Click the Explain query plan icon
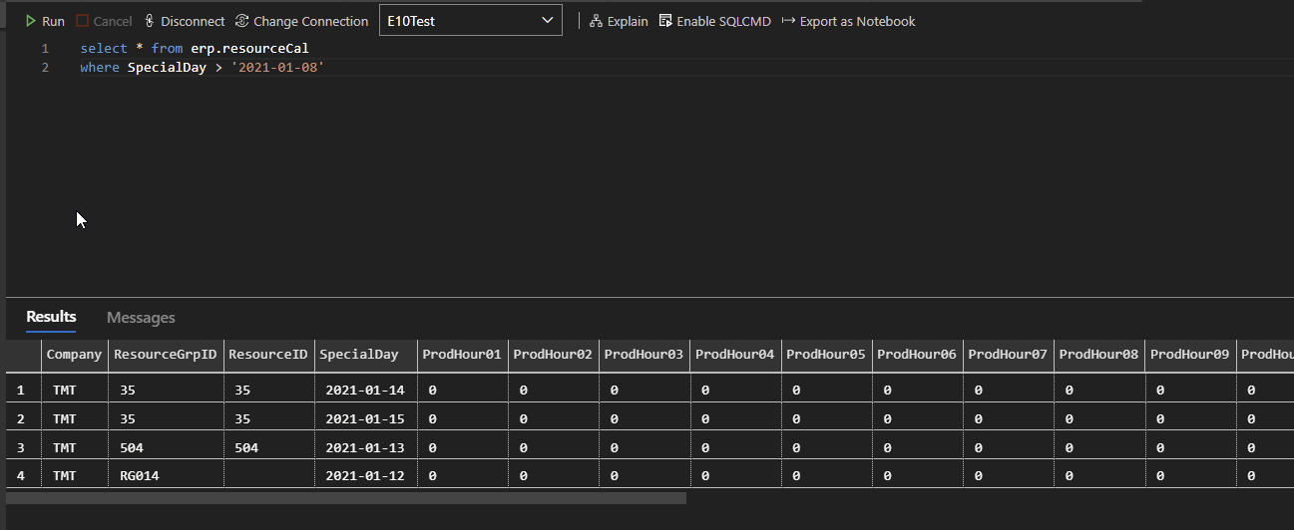This screenshot has height=530, width=1294. pyautogui.click(x=596, y=21)
